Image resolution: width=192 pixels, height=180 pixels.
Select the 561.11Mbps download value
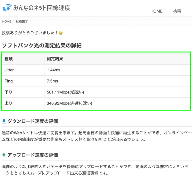(x=65, y=92)
